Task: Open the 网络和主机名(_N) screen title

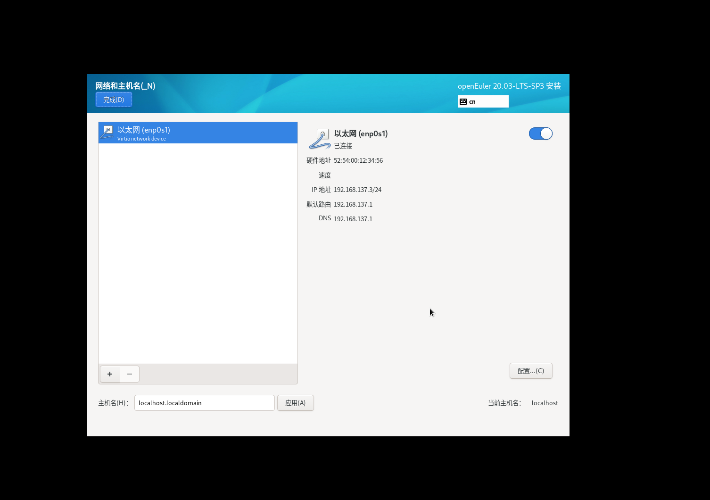Action: coord(125,86)
